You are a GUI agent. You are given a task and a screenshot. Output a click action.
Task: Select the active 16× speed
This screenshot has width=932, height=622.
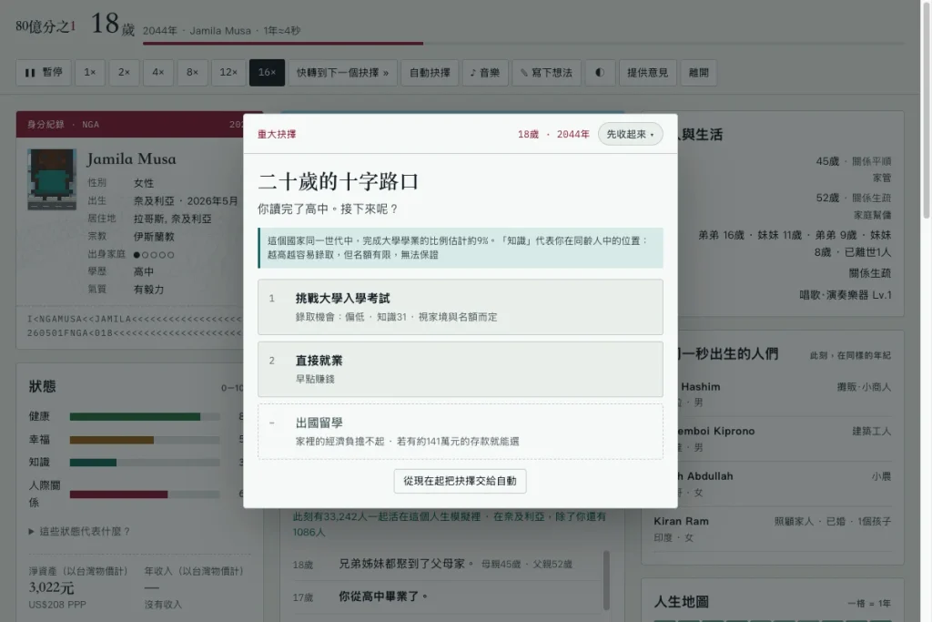267,73
